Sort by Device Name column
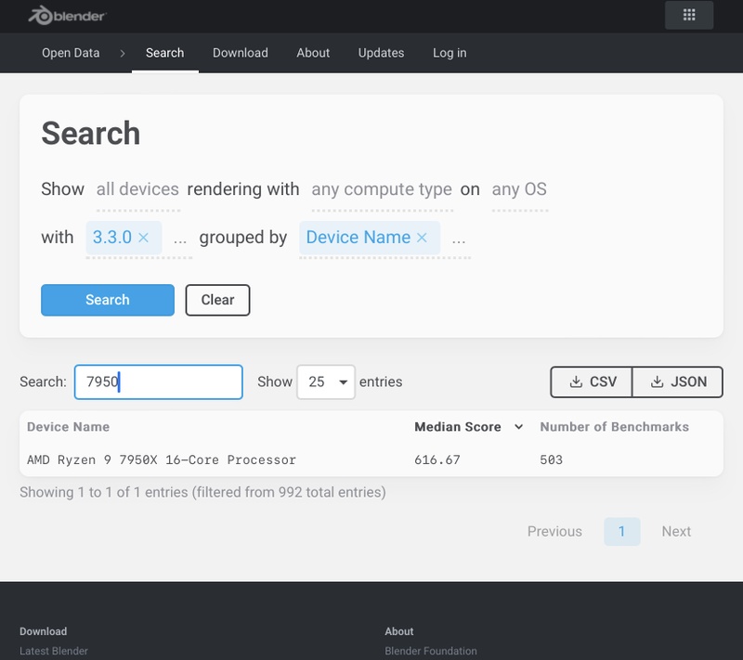743x660 pixels. (68, 427)
